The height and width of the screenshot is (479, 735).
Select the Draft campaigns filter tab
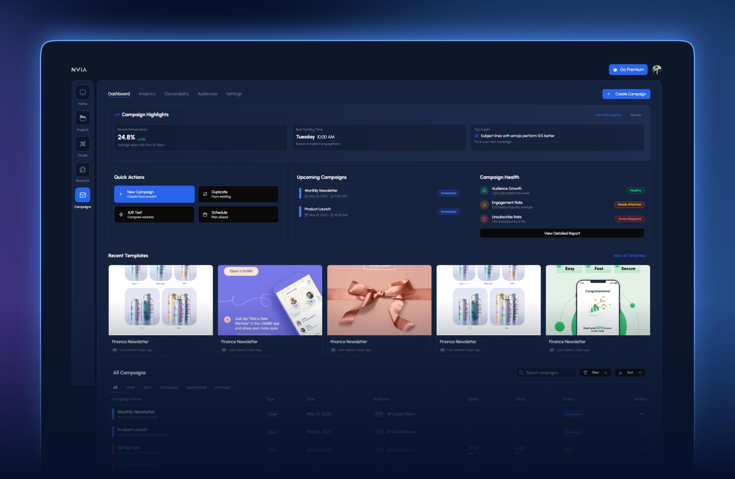pos(130,387)
